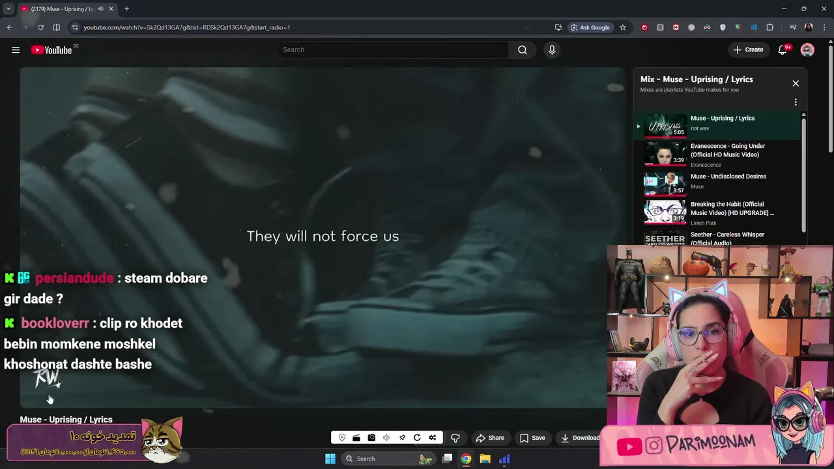The width and height of the screenshot is (834, 469).
Task: Open File Explorer from the taskbar
Action: coord(485,459)
